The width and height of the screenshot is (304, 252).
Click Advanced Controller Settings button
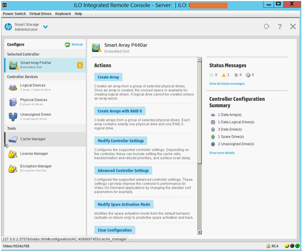pos(123,170)
